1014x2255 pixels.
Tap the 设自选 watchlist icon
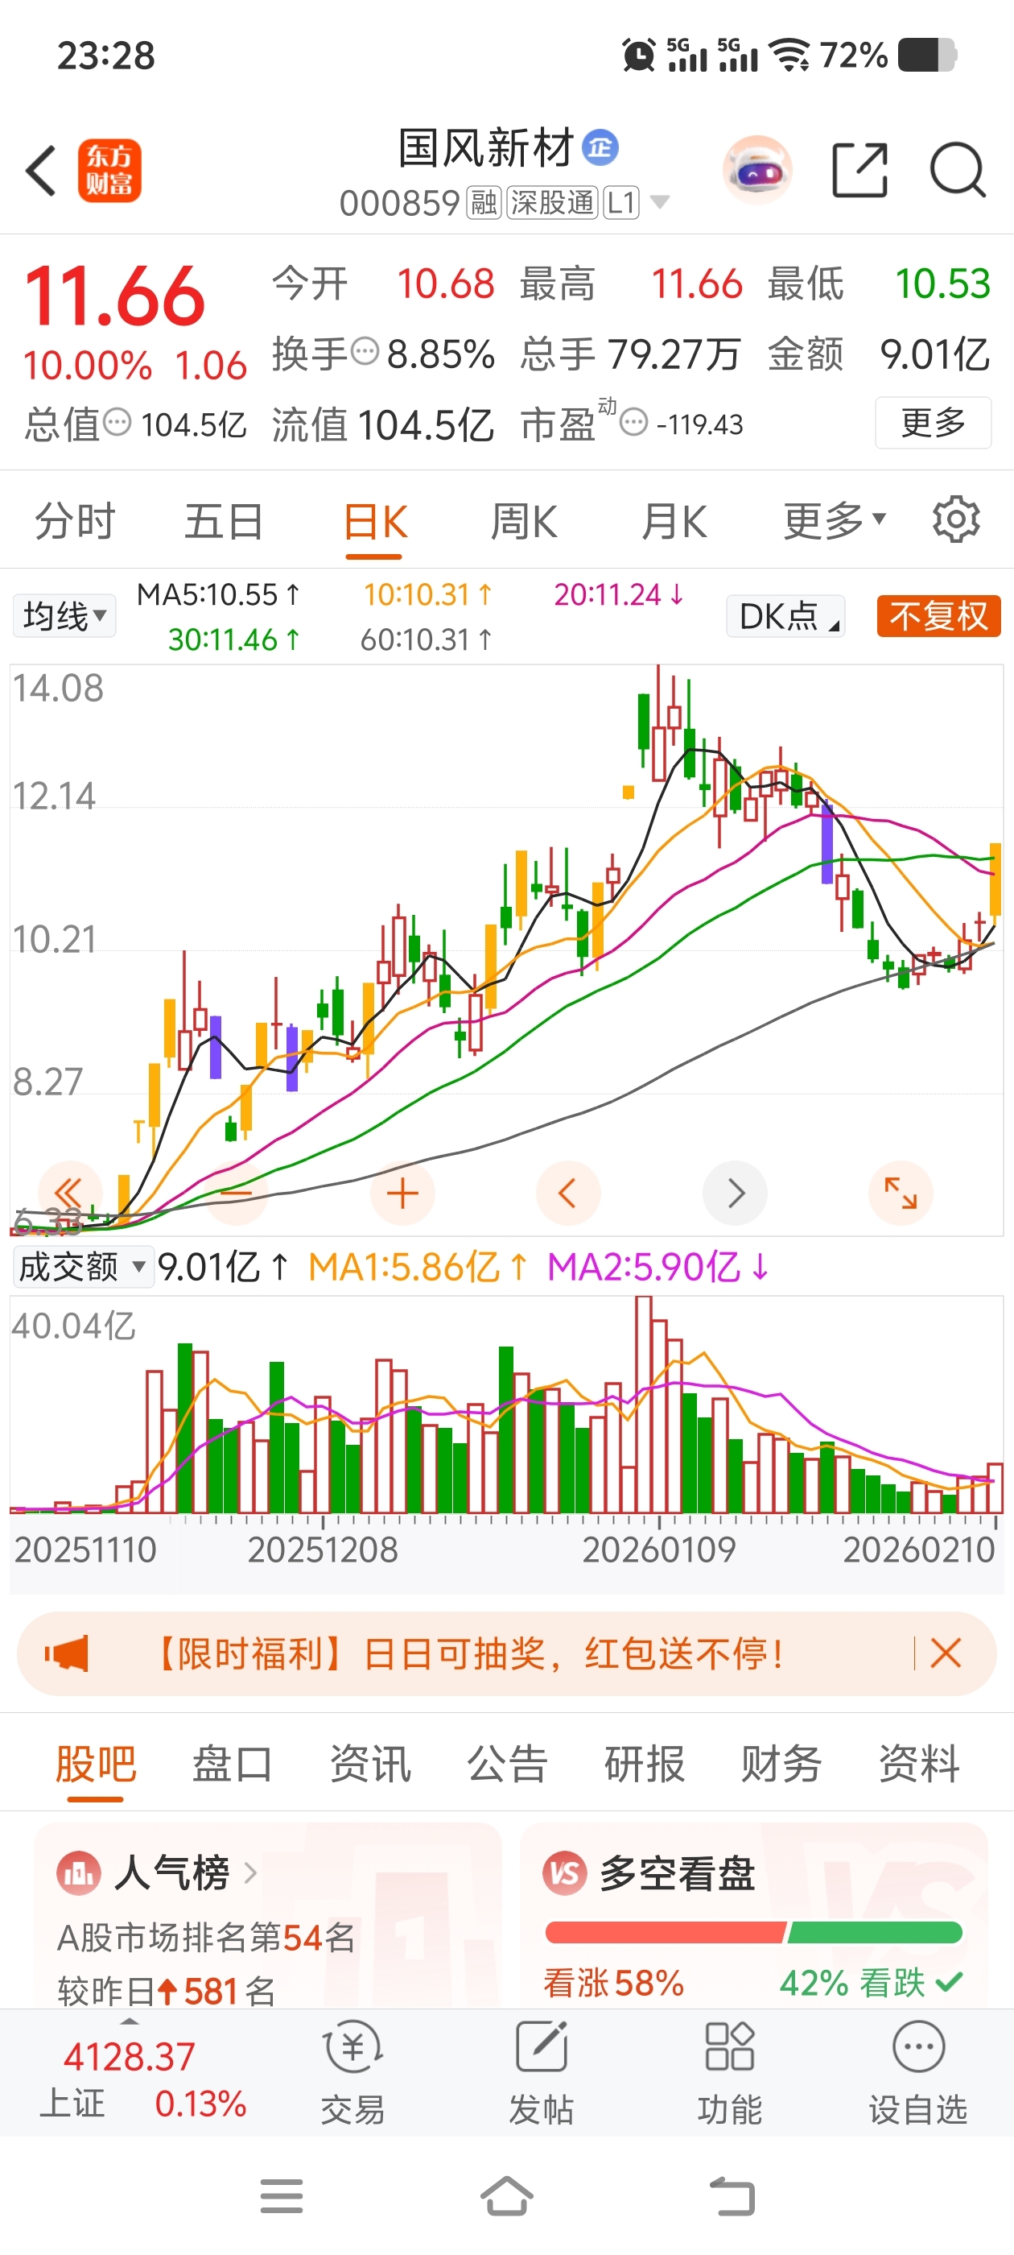click(919, 2046)
